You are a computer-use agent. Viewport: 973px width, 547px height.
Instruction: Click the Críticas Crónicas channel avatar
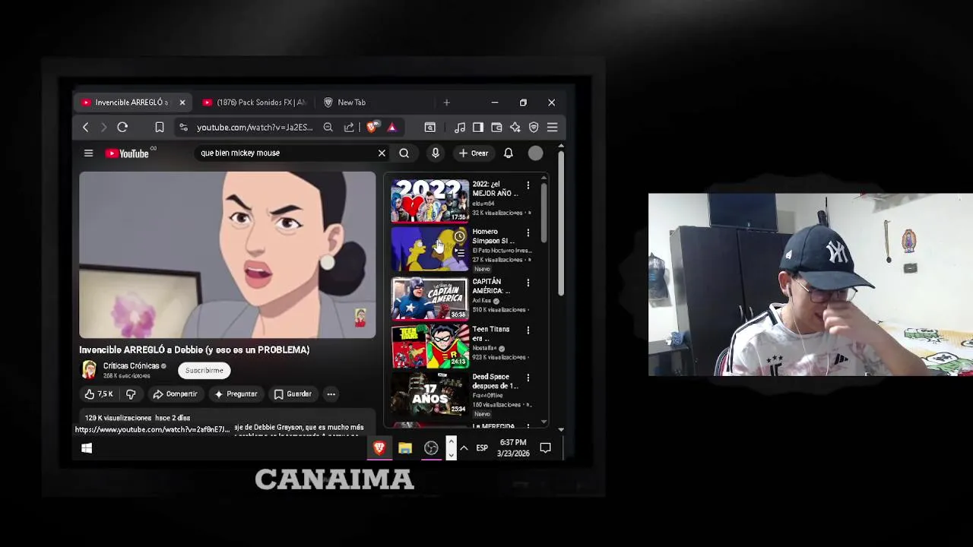(89, 370)
